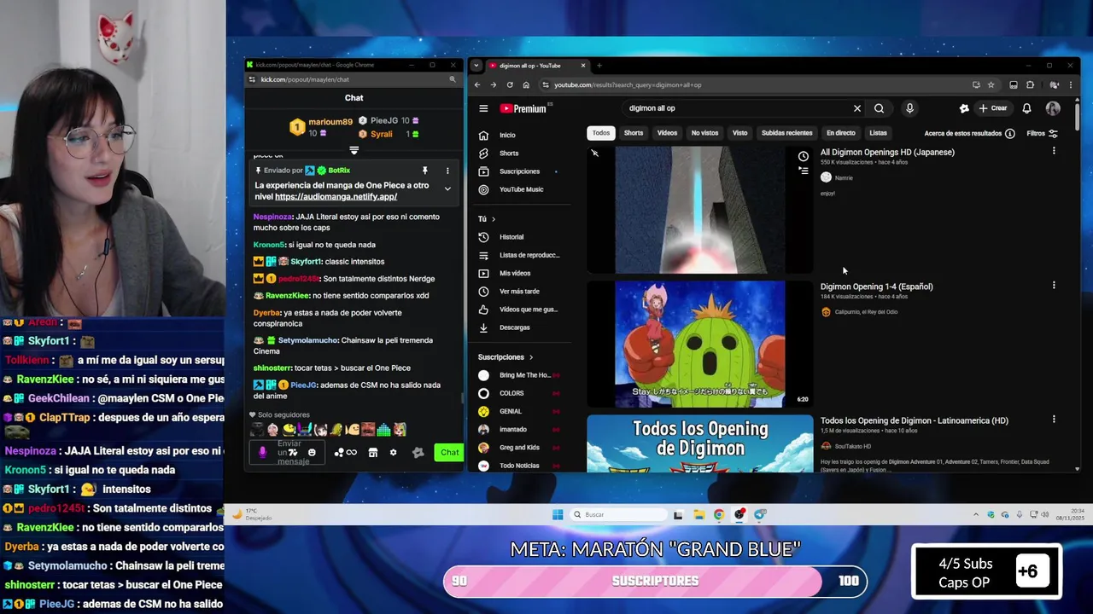Open pinned message three-dot options in chat

(x=447, y=171)
